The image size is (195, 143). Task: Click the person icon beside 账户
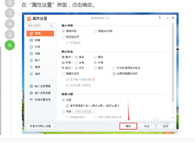tap(31, 61)
